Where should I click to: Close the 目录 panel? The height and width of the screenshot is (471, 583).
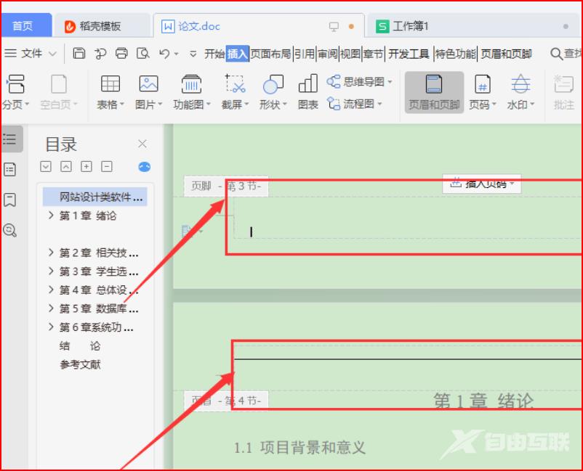click(142, 144)
